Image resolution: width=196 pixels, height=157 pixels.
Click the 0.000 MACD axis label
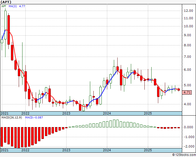pyautogui.click(x=189, y=127)
